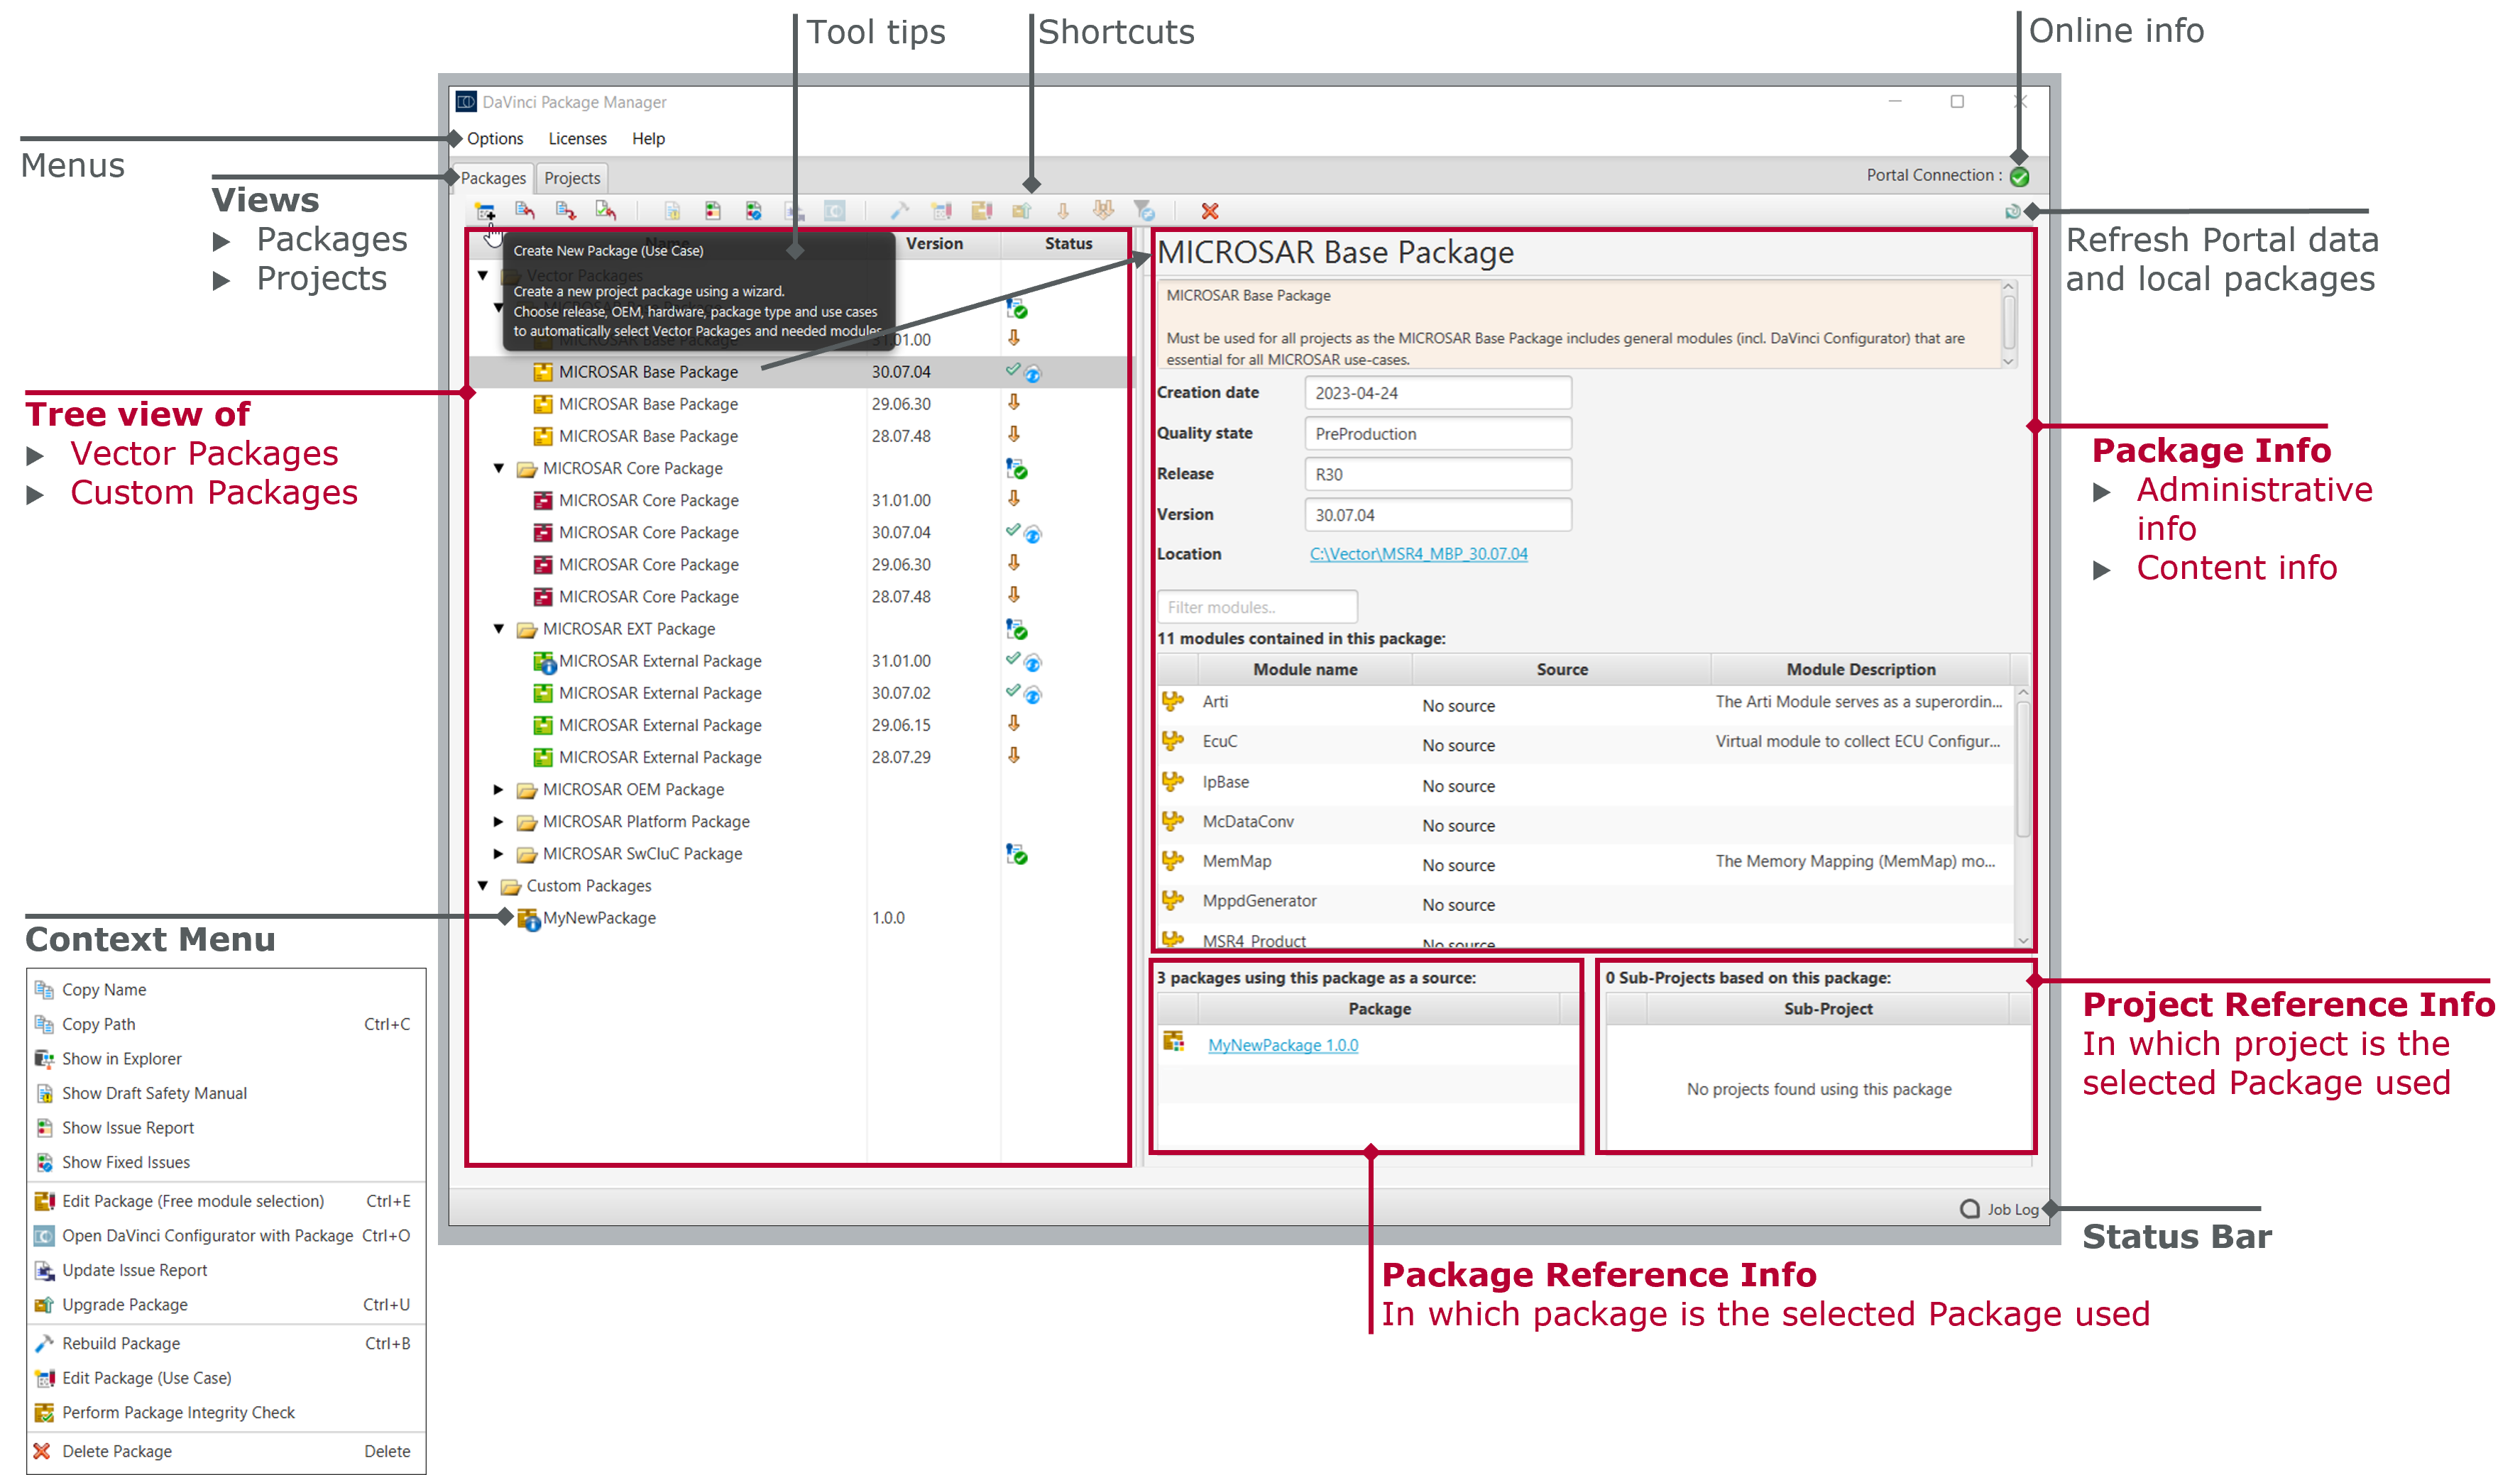
Task: Collapse the Custom Packages tree node
Action: (x=483, y=885)
